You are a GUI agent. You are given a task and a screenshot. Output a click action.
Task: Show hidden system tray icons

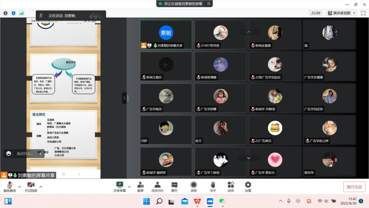(x=281, y=201)
